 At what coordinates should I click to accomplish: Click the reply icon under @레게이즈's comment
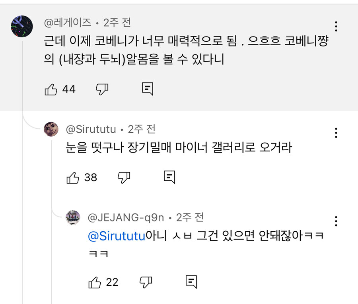click(147, 89)
